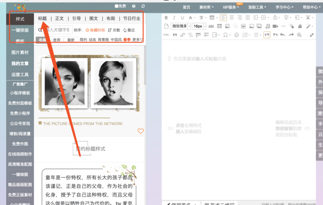Open the font color dropdown arrow
This screenshot has width=323, height=205.
click(x=195, y=18)
